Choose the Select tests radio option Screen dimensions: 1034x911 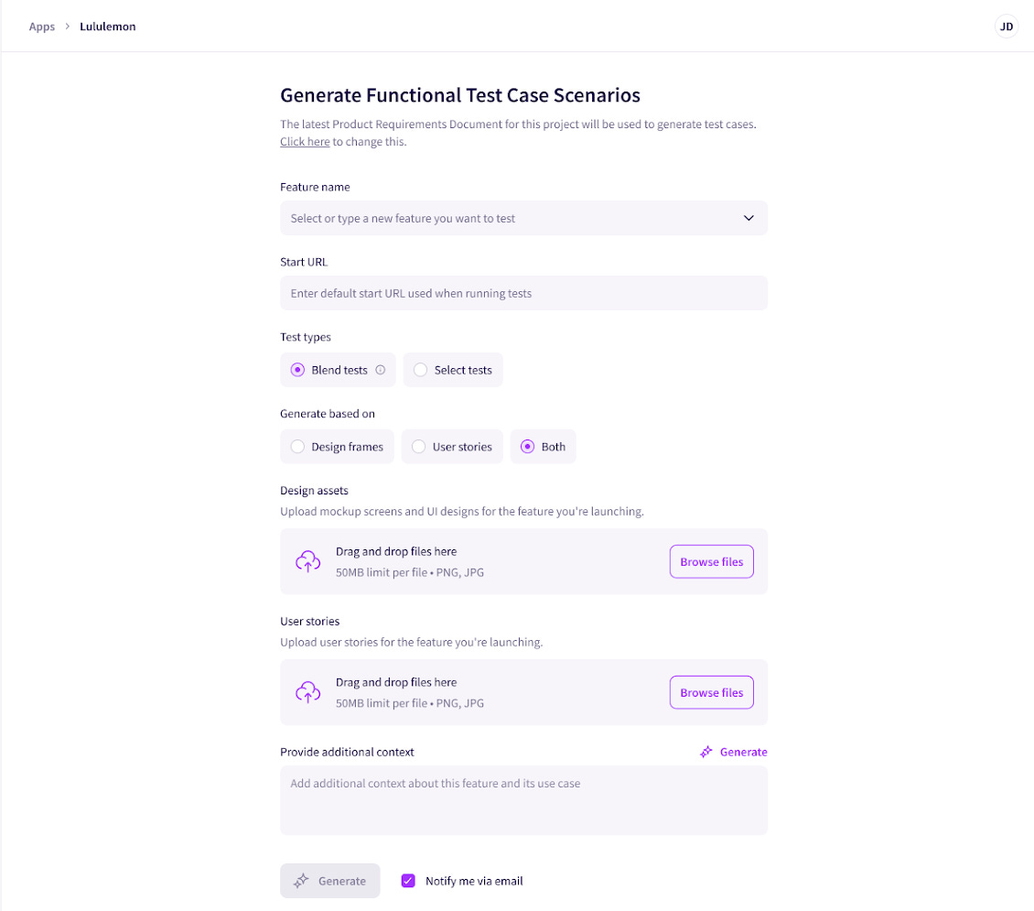420,370
